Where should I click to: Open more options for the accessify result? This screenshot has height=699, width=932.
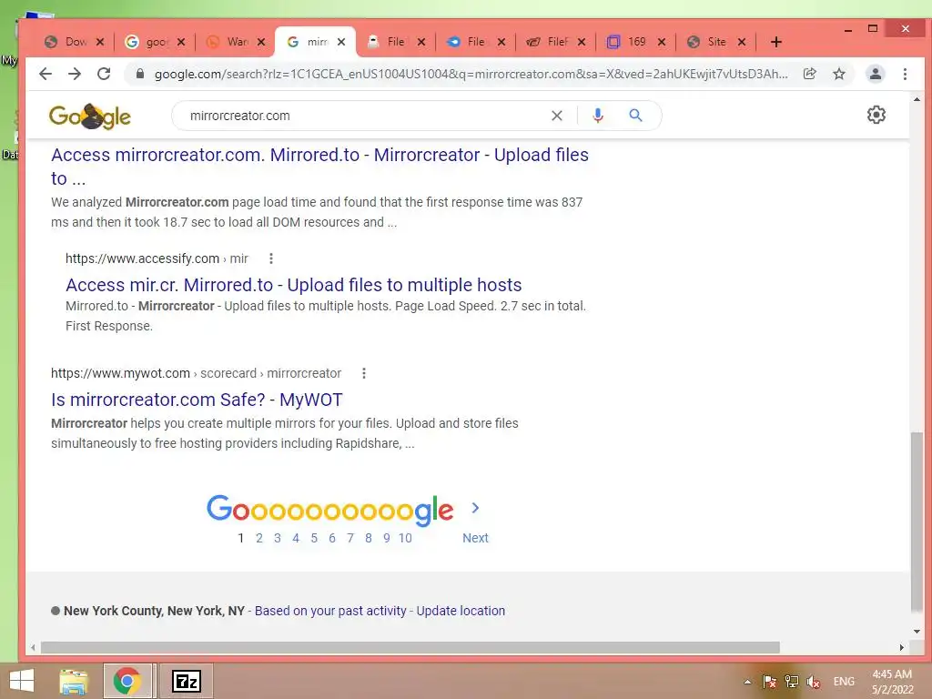pos(271,258)
